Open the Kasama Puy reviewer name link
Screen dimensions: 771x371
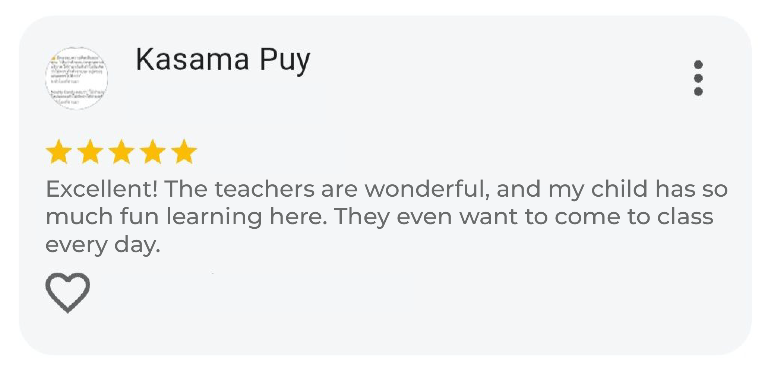(223, 60)
